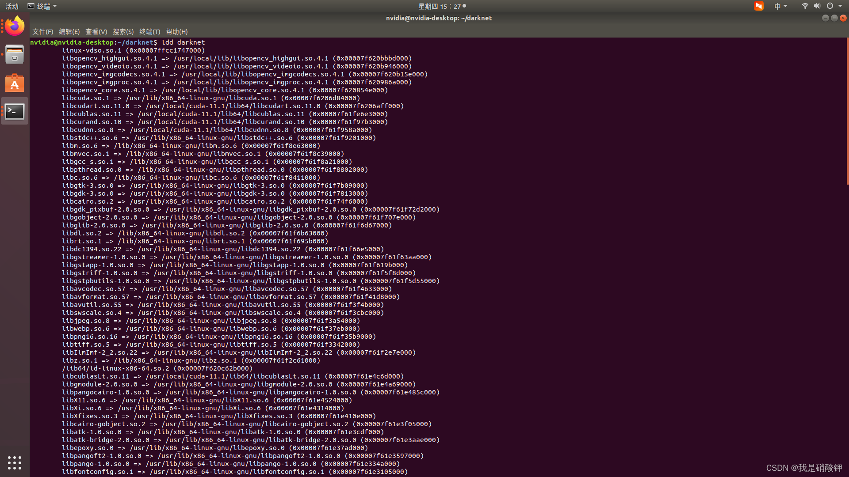Click the libcudnn.so.8 line
849x477 pixels.
coord(217,130)
